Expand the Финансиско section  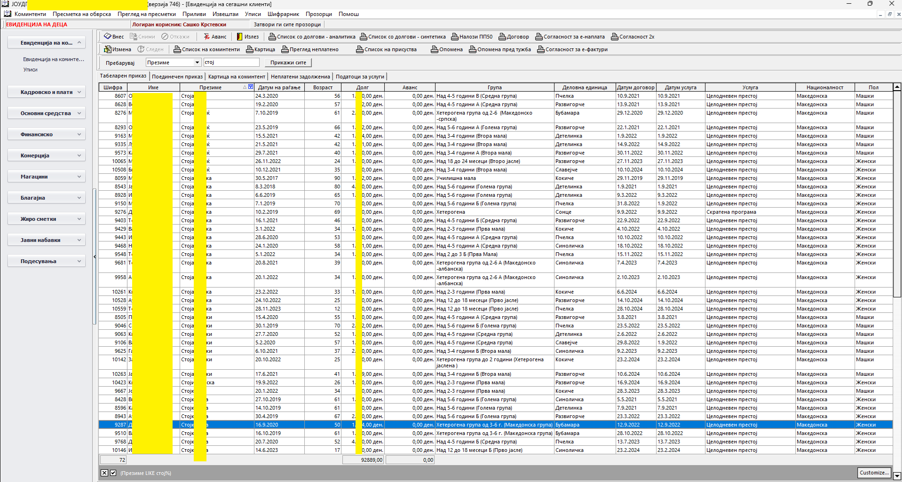pyautogui.click(x=46, y=134)
